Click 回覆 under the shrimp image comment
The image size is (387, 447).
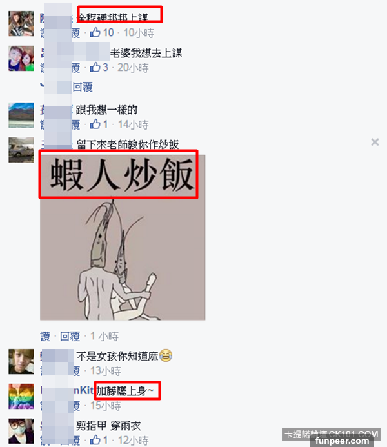pyautogui.click(x=70, y=337)
